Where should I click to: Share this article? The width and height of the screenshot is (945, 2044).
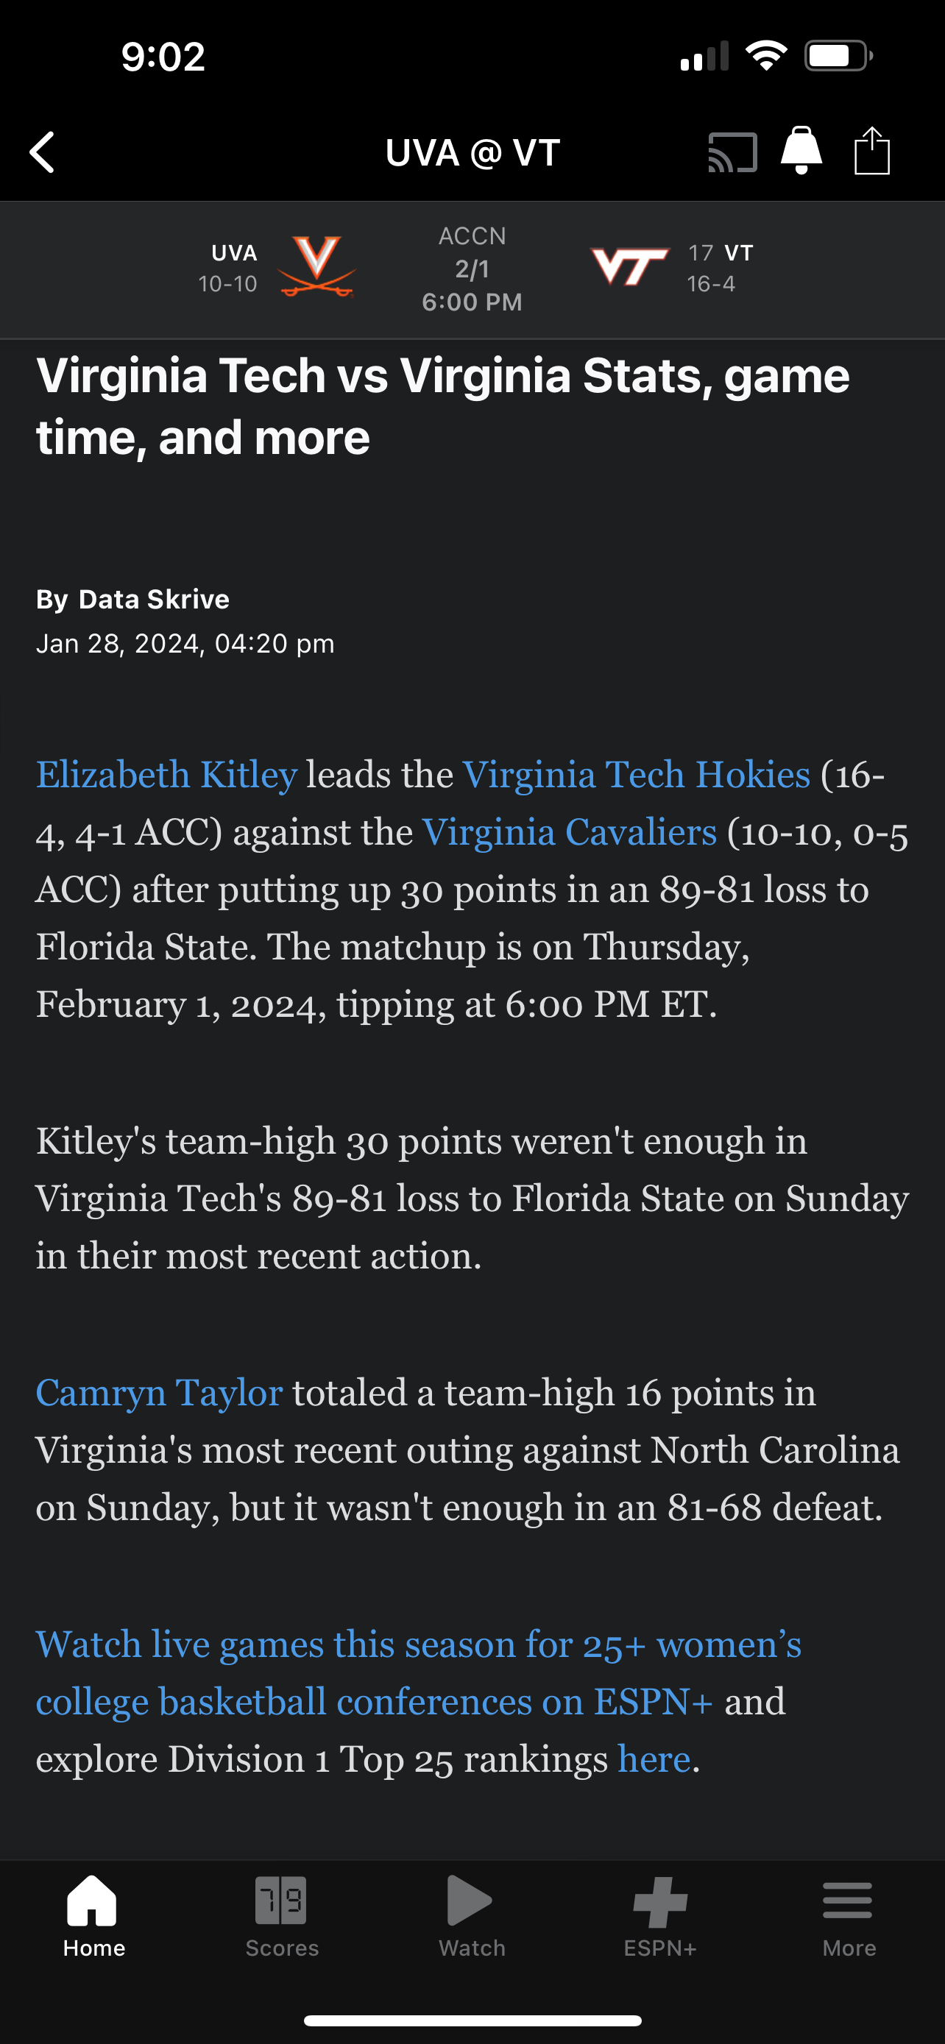(x=873, y=151)
